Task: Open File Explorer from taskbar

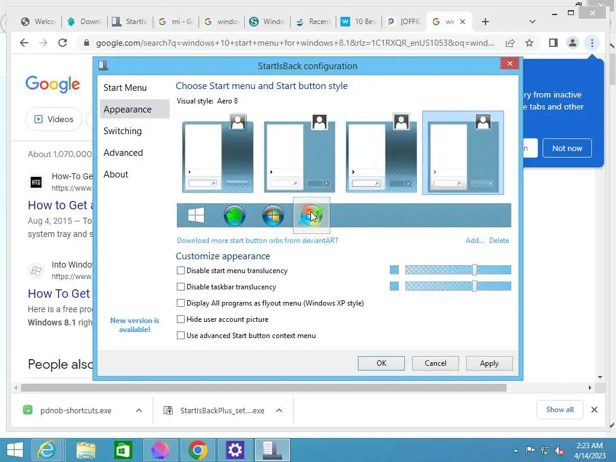Action: click(85, 450)
